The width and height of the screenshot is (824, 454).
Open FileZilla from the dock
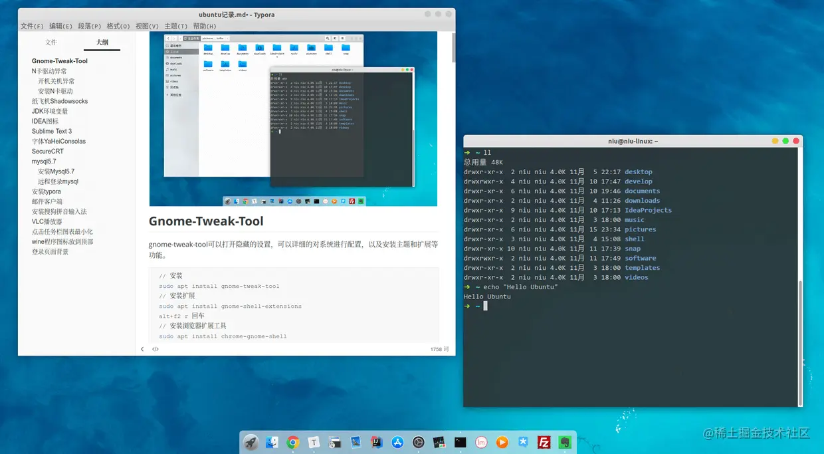pos(544,441)
